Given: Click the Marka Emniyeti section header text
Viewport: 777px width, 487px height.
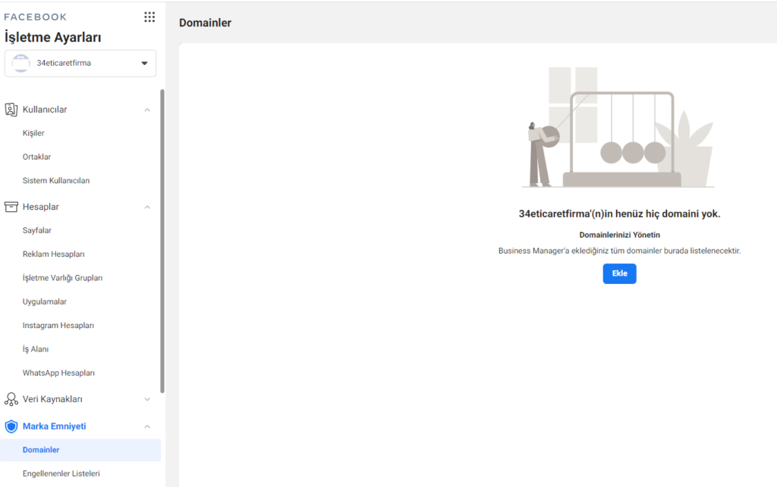Looking at the screenshot, I should point(55,426).
